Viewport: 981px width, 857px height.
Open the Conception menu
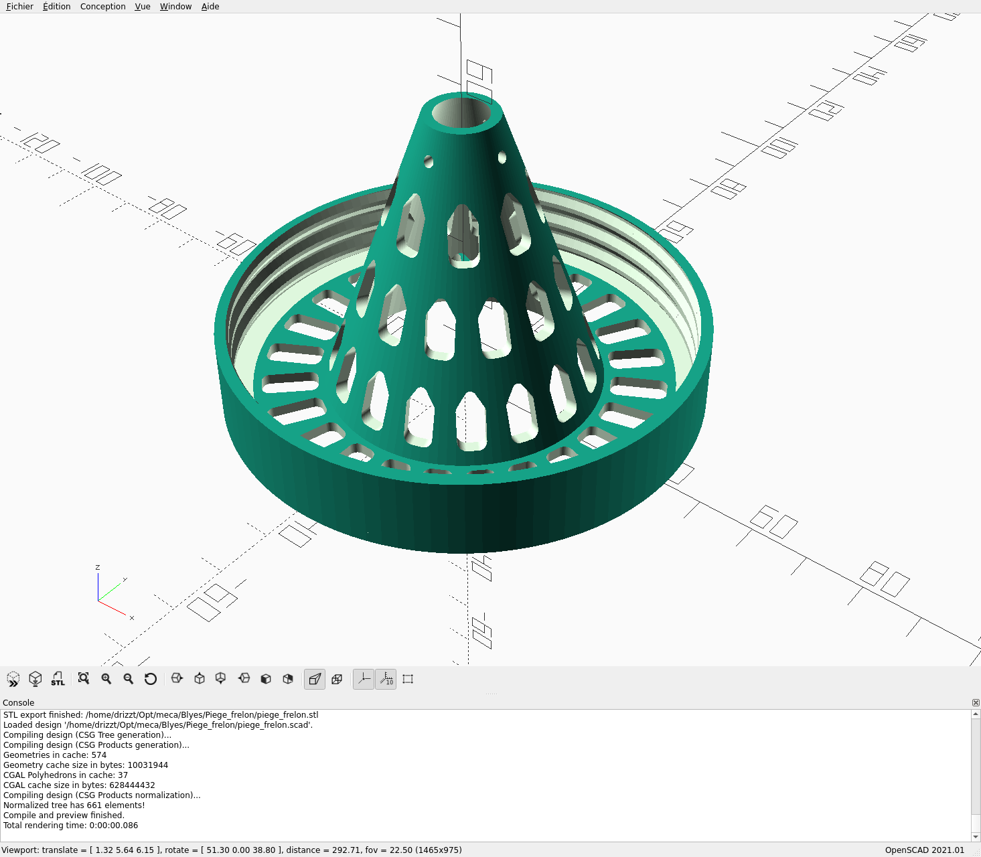(103, 7)
